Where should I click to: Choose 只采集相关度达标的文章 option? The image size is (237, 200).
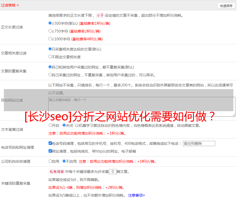pos(50,49)
